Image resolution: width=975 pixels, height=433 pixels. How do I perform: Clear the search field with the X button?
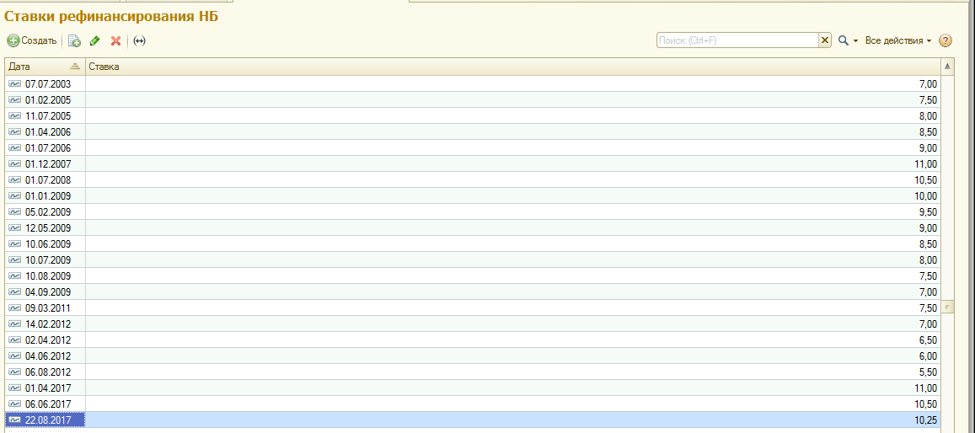[825, 40]
